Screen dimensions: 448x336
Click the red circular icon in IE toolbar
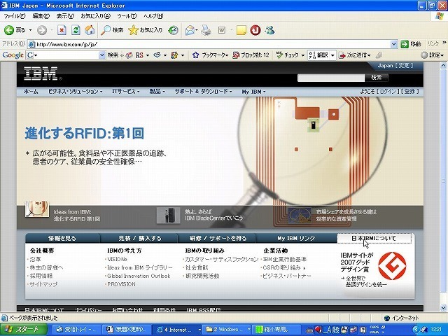tap(255, 30)
